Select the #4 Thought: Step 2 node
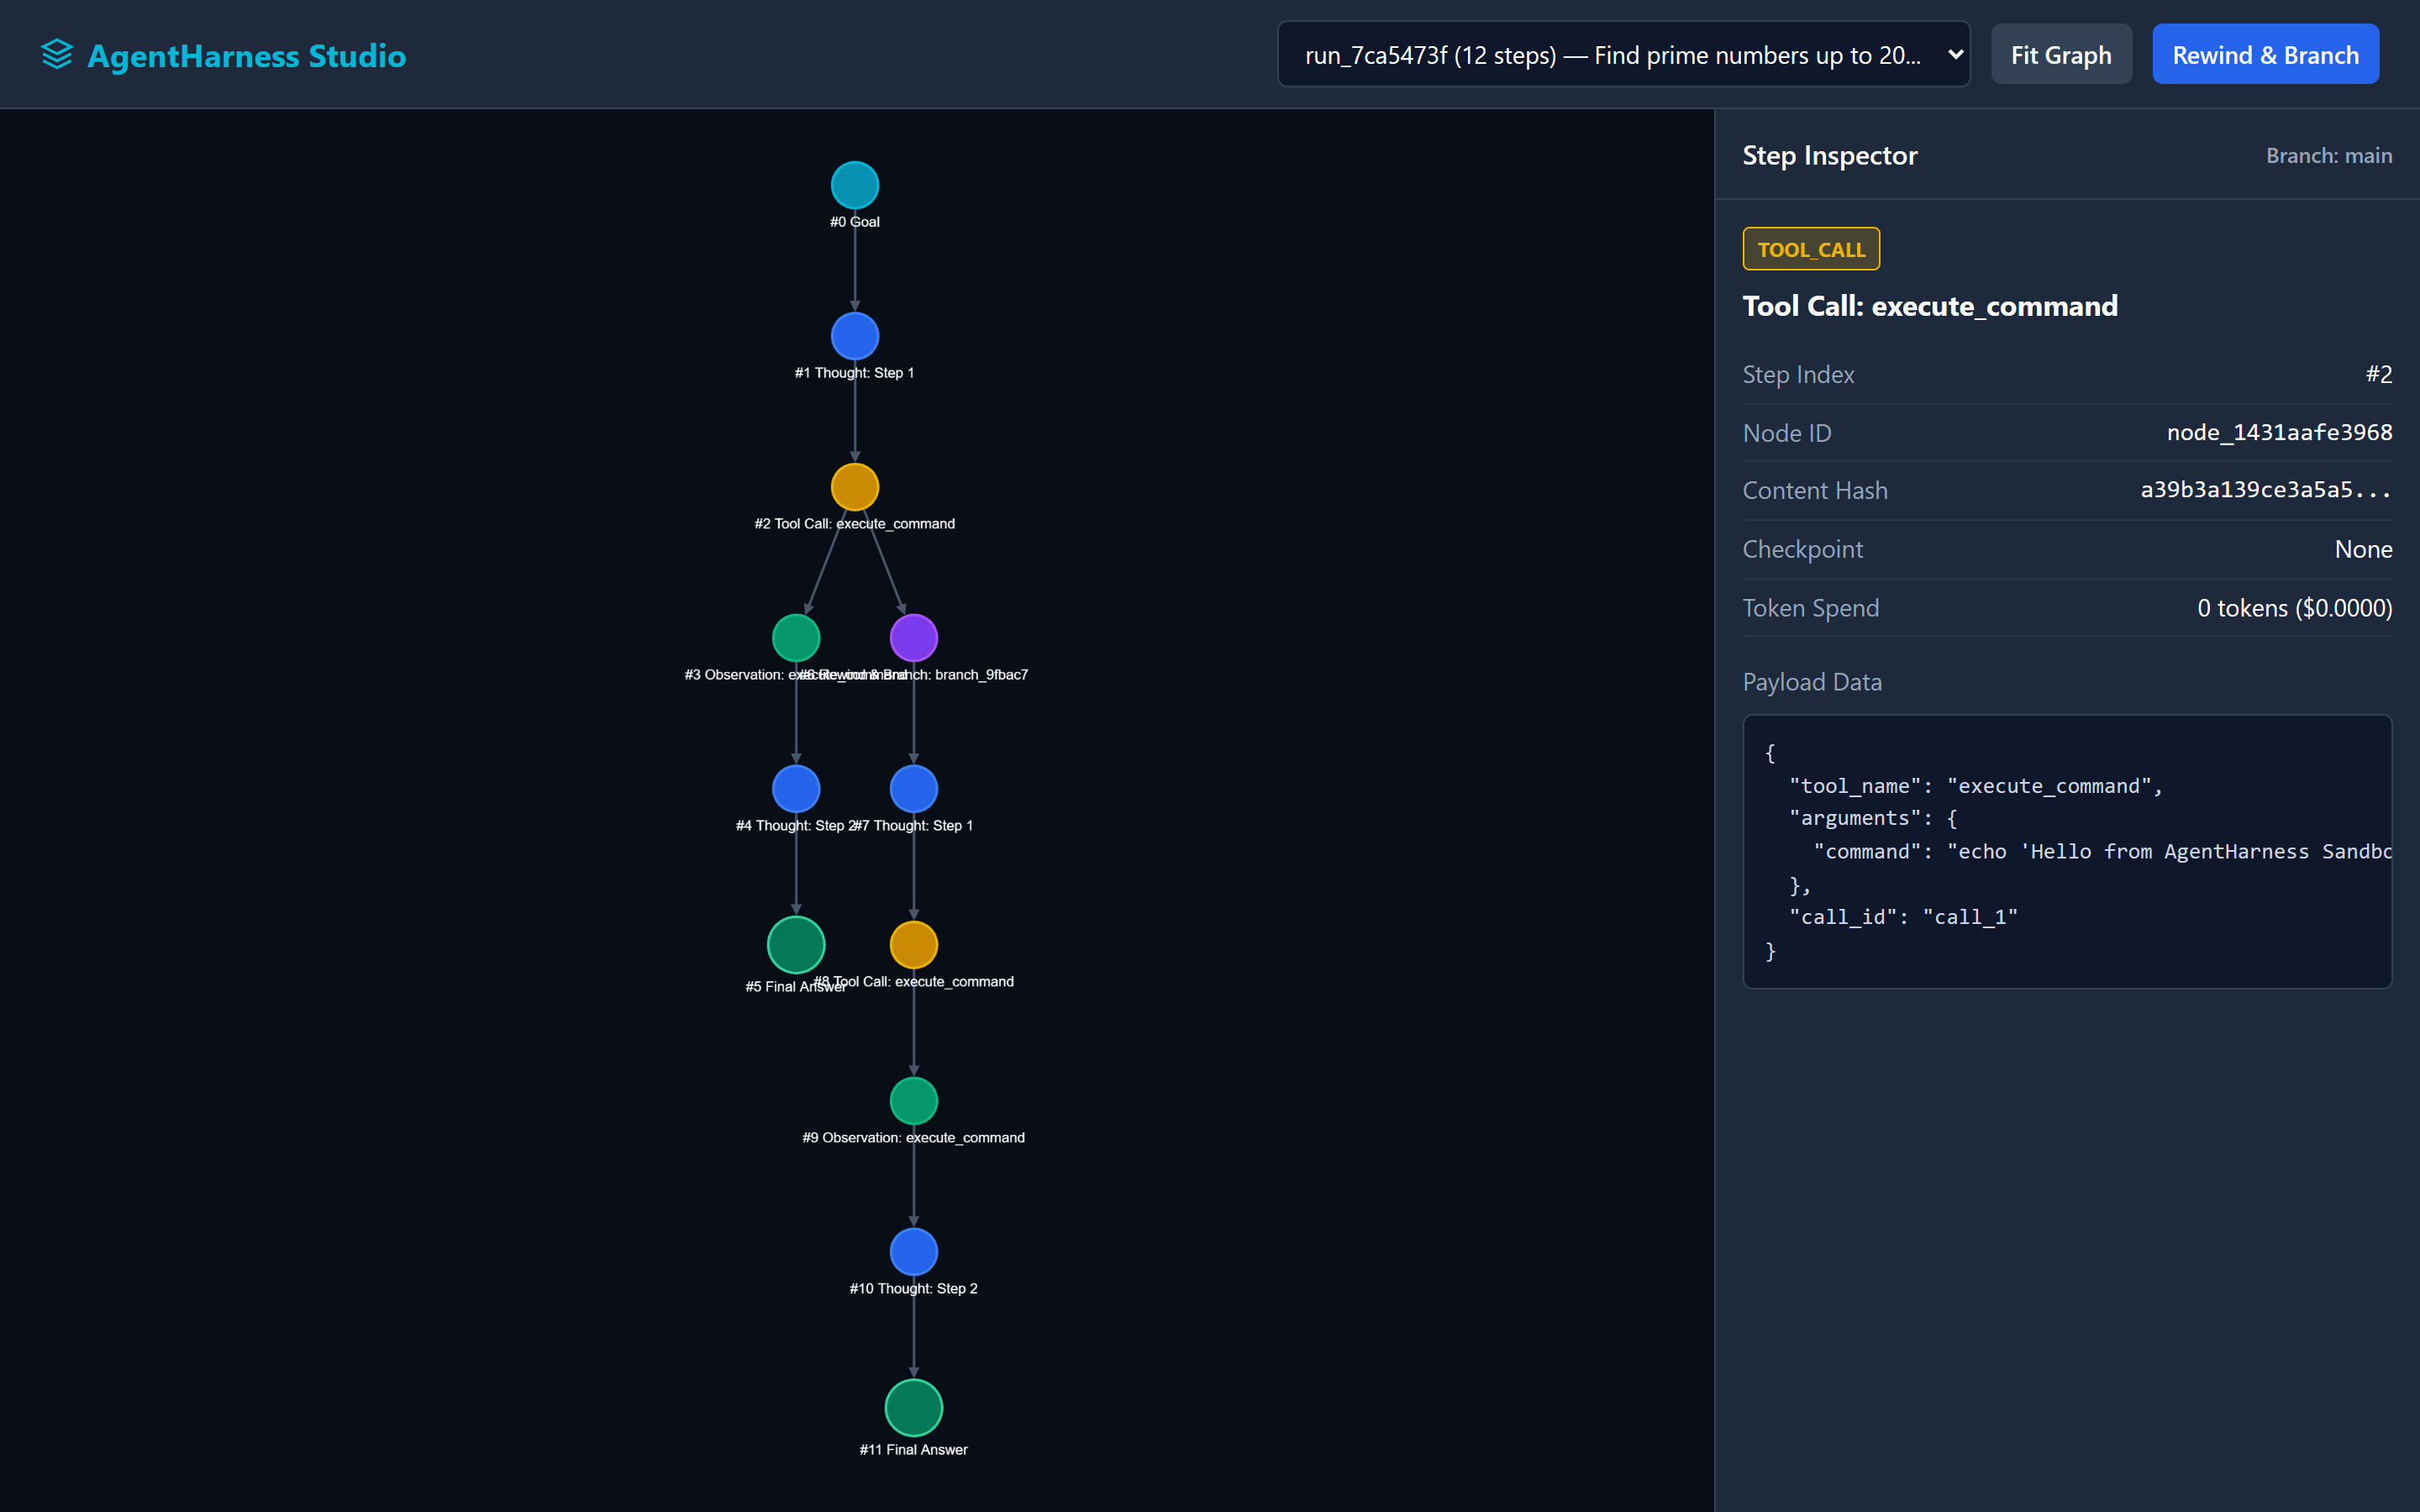The width and height of the screenshot is (2420, 1512). coord(796,789)
